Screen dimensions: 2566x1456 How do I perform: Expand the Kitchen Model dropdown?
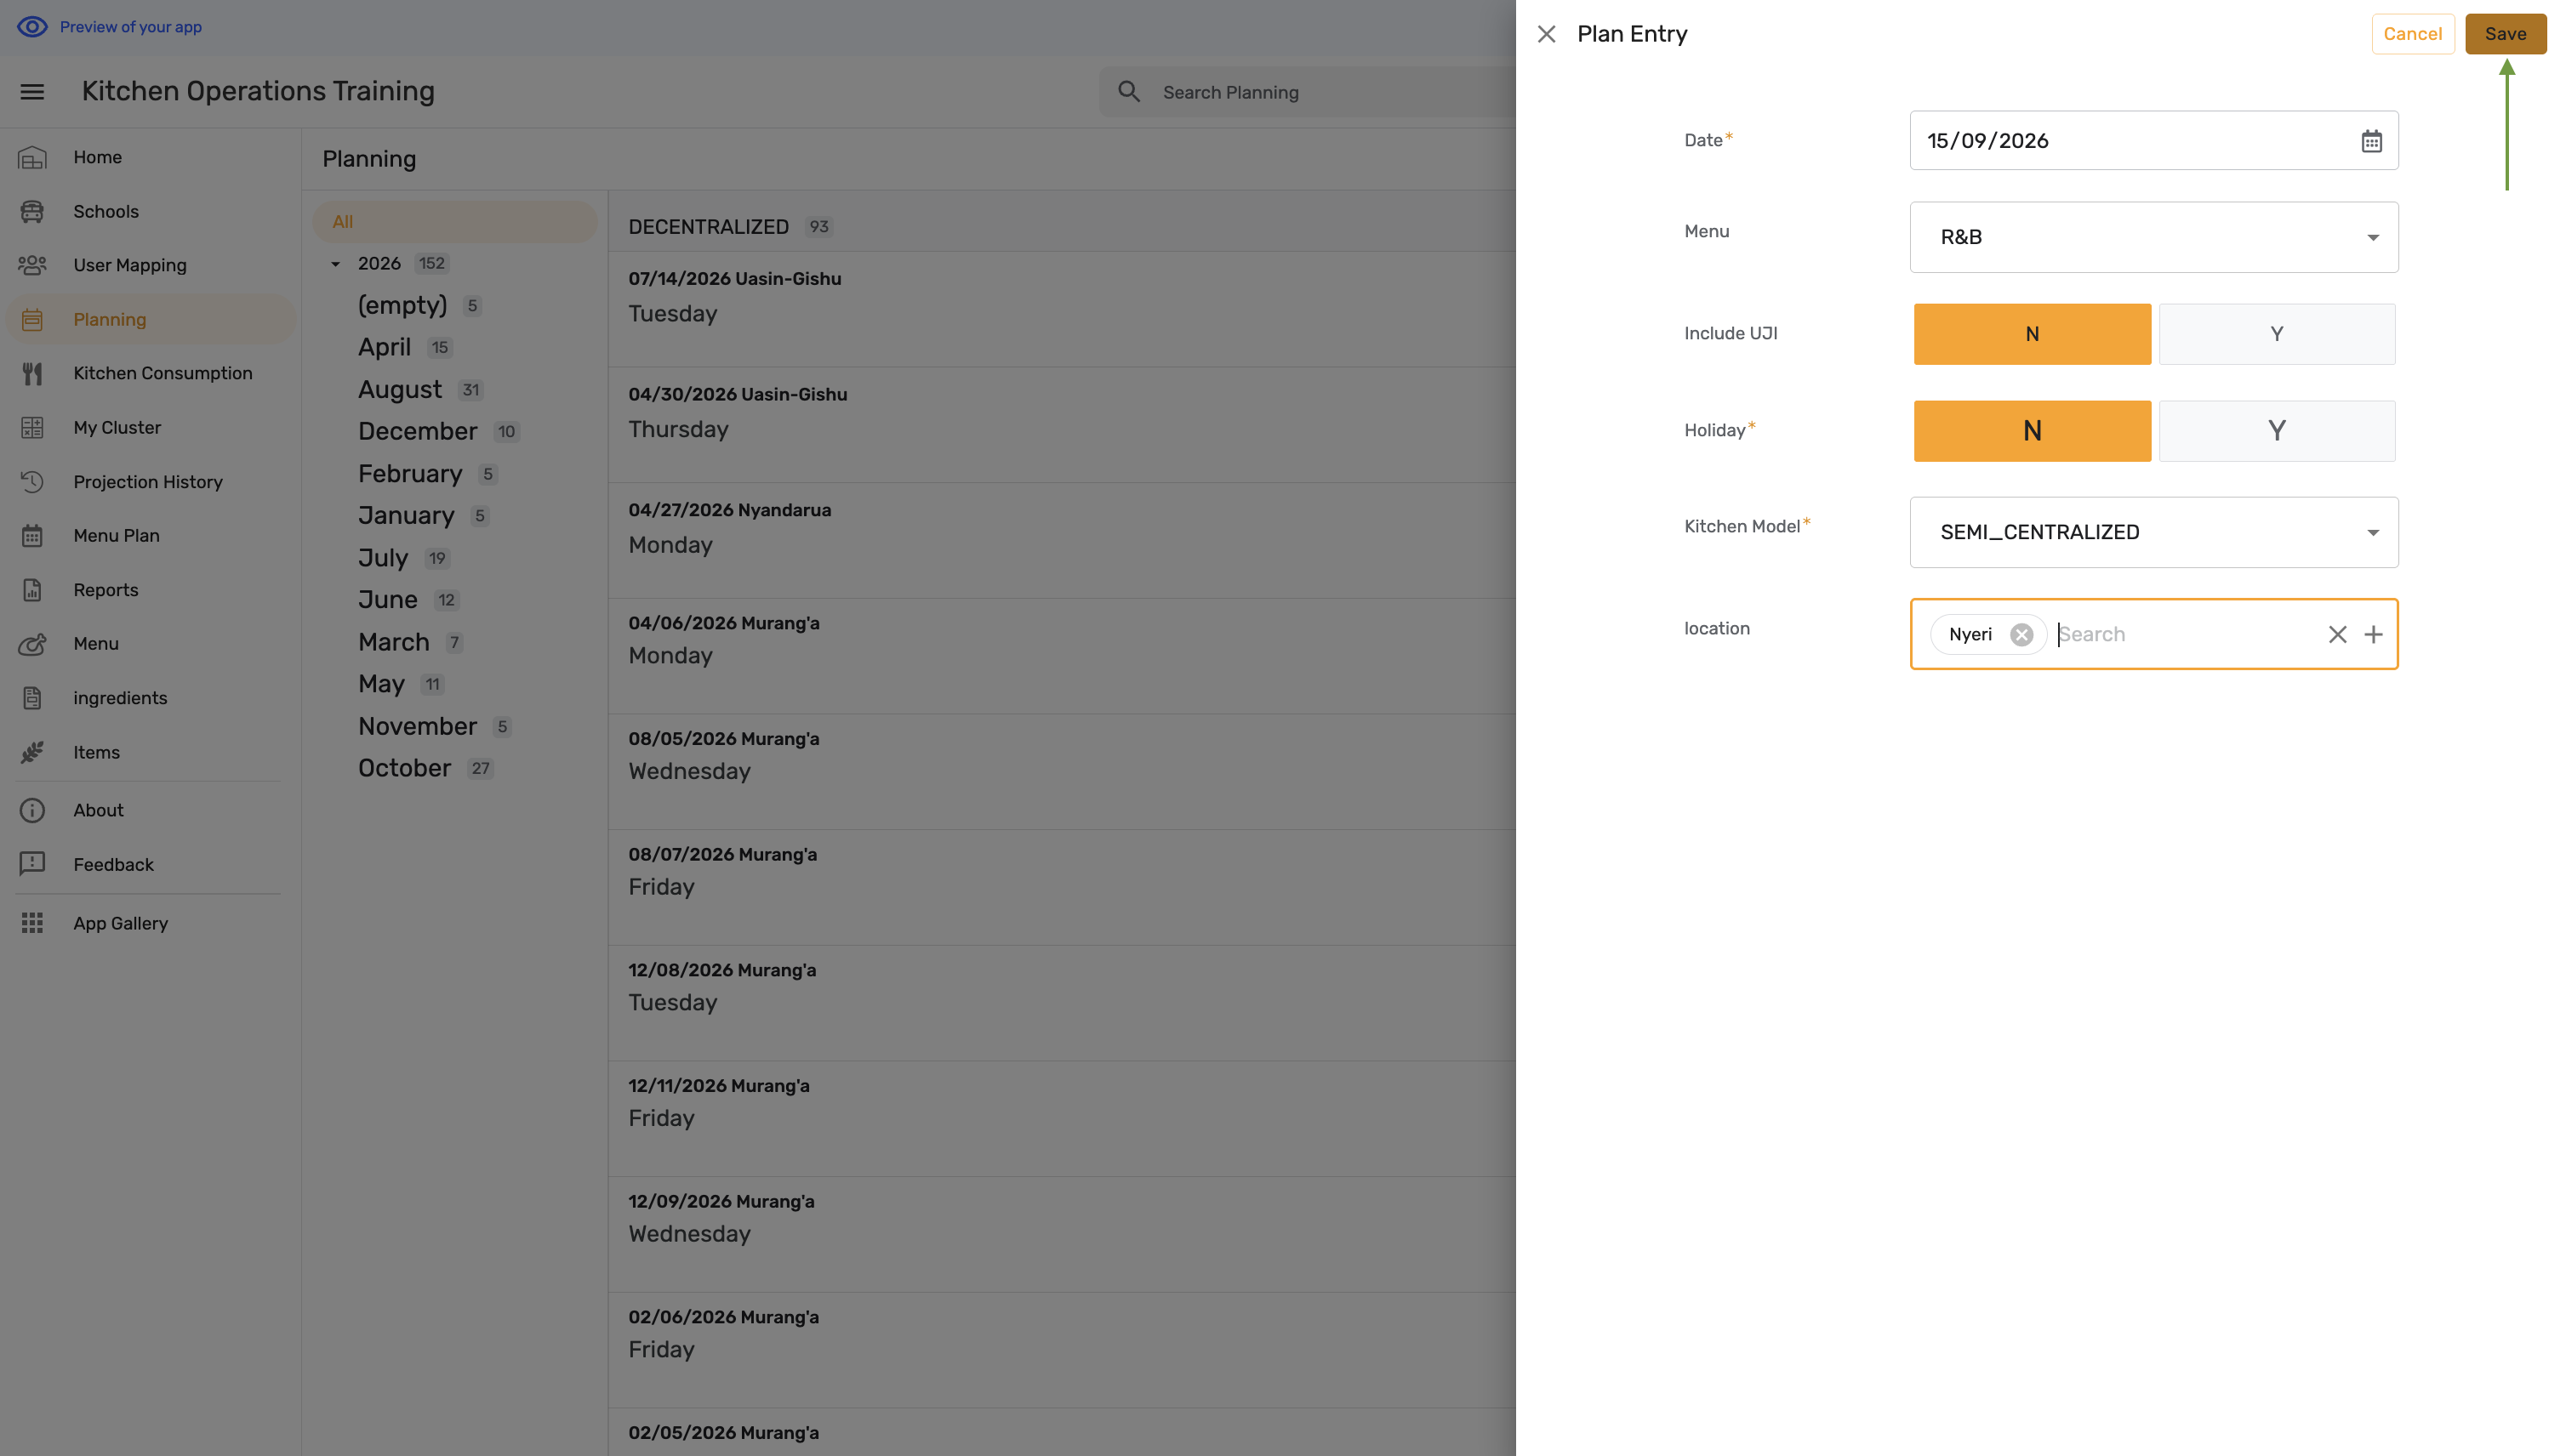coord(2153,532)
